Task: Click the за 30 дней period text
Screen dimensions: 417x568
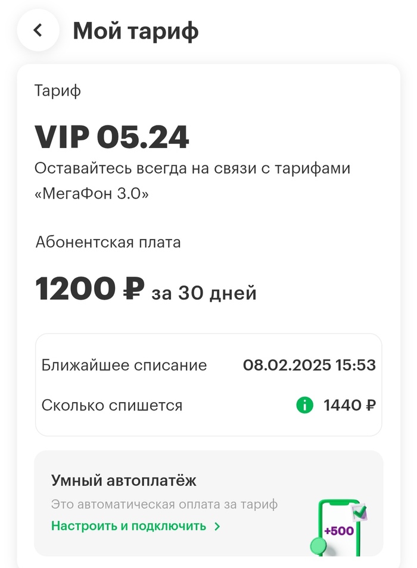Action: tap(204, 293)
